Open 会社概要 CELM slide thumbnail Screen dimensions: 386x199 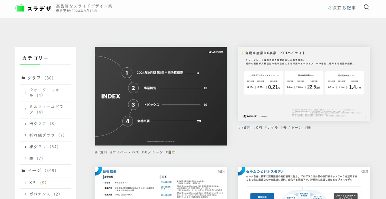pyautogui.click(x=161, y=183)
